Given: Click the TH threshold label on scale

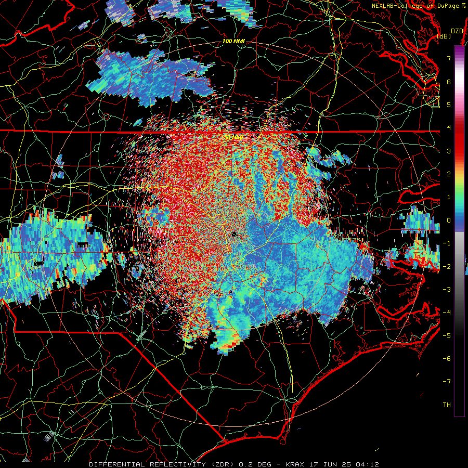Looking at the screenshot, I should tap(447, 405).
